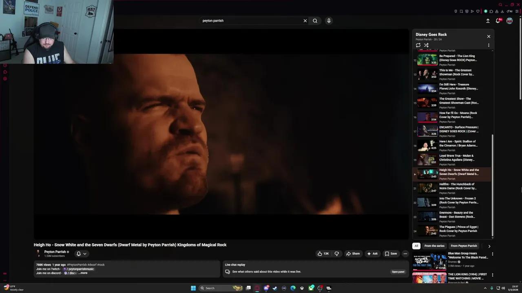
Task: Toggle shuffle for Disney Goes Rock playlist
Action: pyautogui.click(x=426, y=45)
